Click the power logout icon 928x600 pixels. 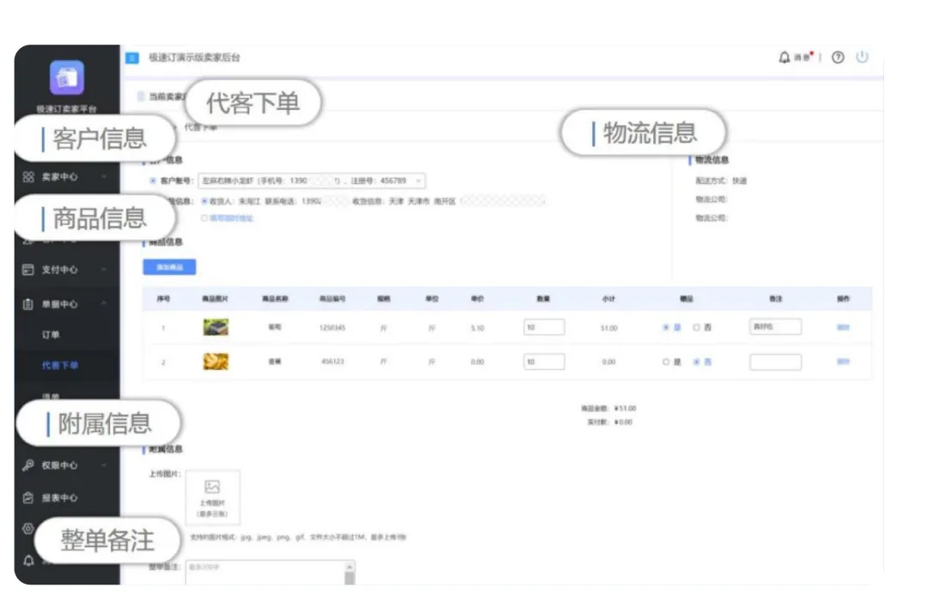click(x=862, y=58)
